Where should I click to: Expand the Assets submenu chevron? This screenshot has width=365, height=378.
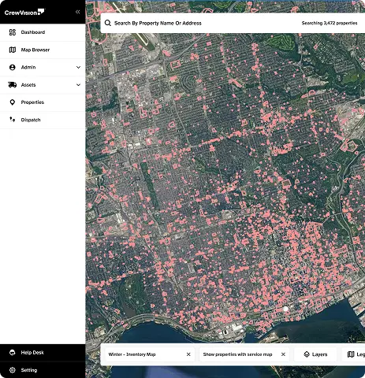78,85
